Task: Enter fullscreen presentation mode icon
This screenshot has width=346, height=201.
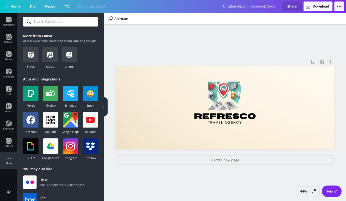Action: coord(314,191)
